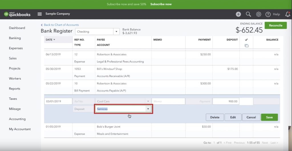Open Reports in the sidebar
Viewport: 292px width, 151px height.
pos(15,89)
